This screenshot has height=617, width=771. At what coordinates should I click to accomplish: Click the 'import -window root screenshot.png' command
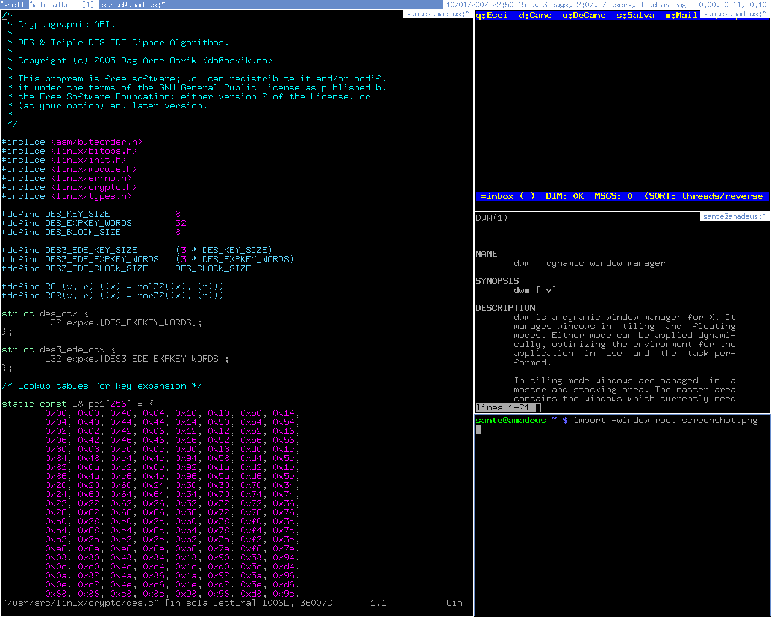(x=666, y=420)
